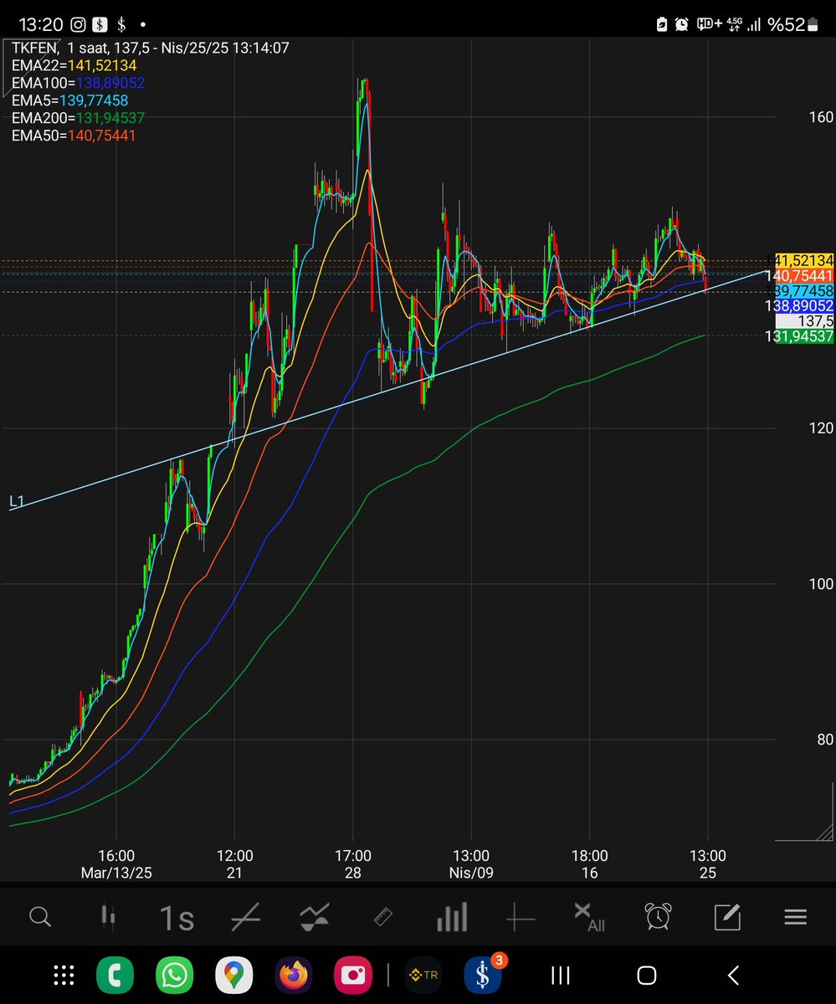Open the Binance TR app

(423, 975)
